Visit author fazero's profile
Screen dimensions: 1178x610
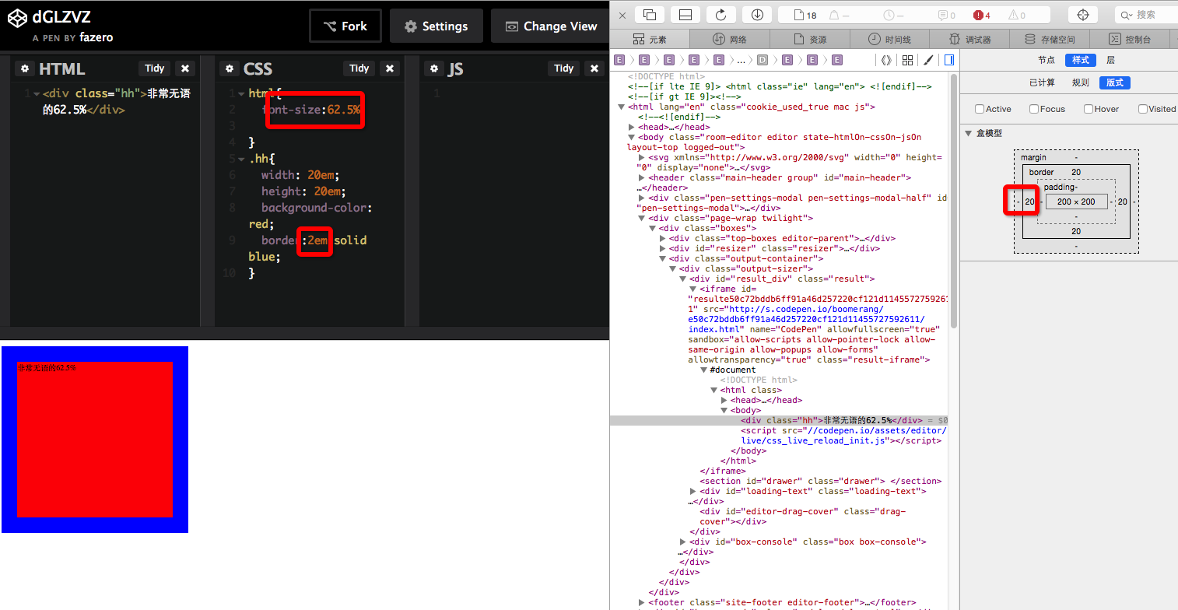96,37
